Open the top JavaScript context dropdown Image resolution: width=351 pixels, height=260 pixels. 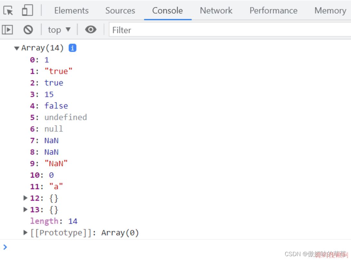[59, 30]
